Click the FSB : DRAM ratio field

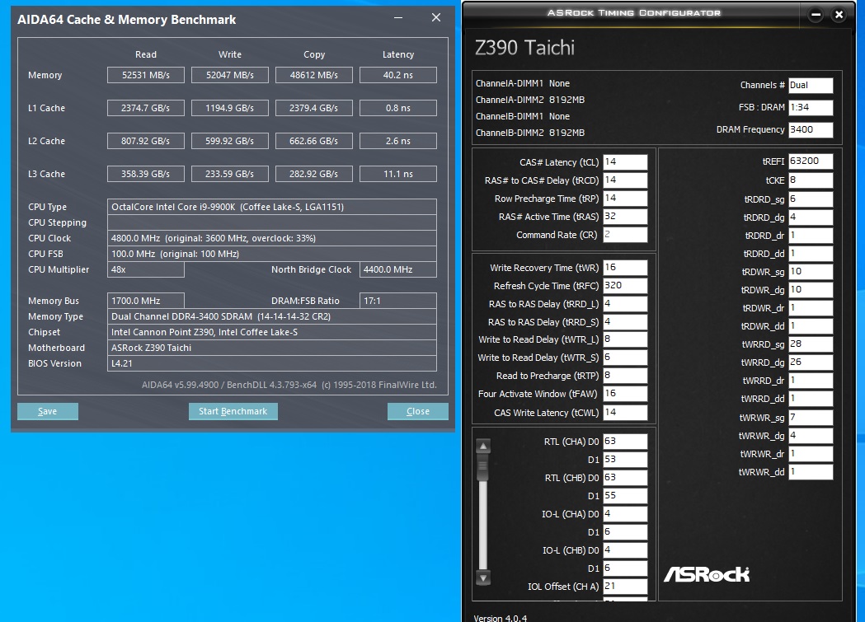[x=811, y=107]
